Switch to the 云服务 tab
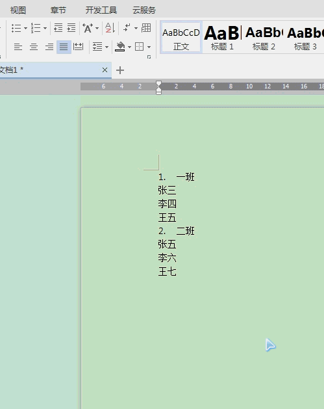This screenshot has width=324, height=409. pyautogui.click(x=144, y=10)
